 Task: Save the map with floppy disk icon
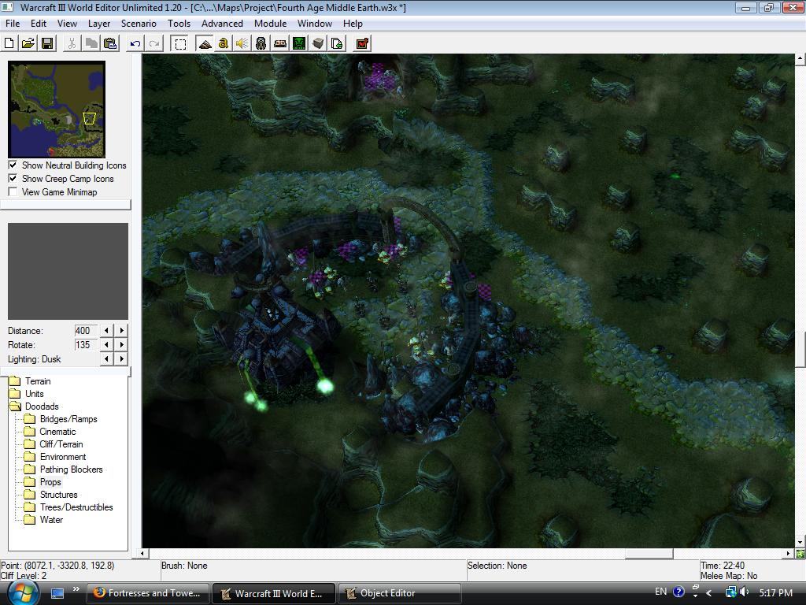click(47, 44)
